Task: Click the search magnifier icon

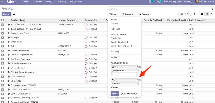Action: 212,9
